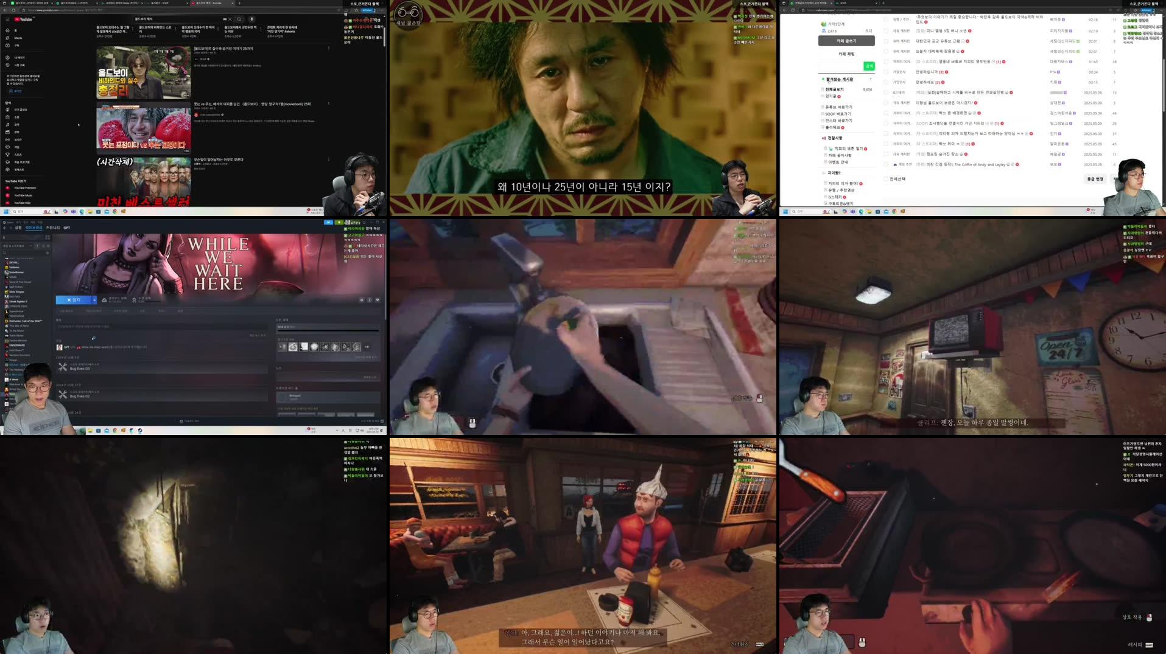Click the blue 정지 stop button in Steam
This screenshot has height=654, width=1166.
[x=74, y=300]
